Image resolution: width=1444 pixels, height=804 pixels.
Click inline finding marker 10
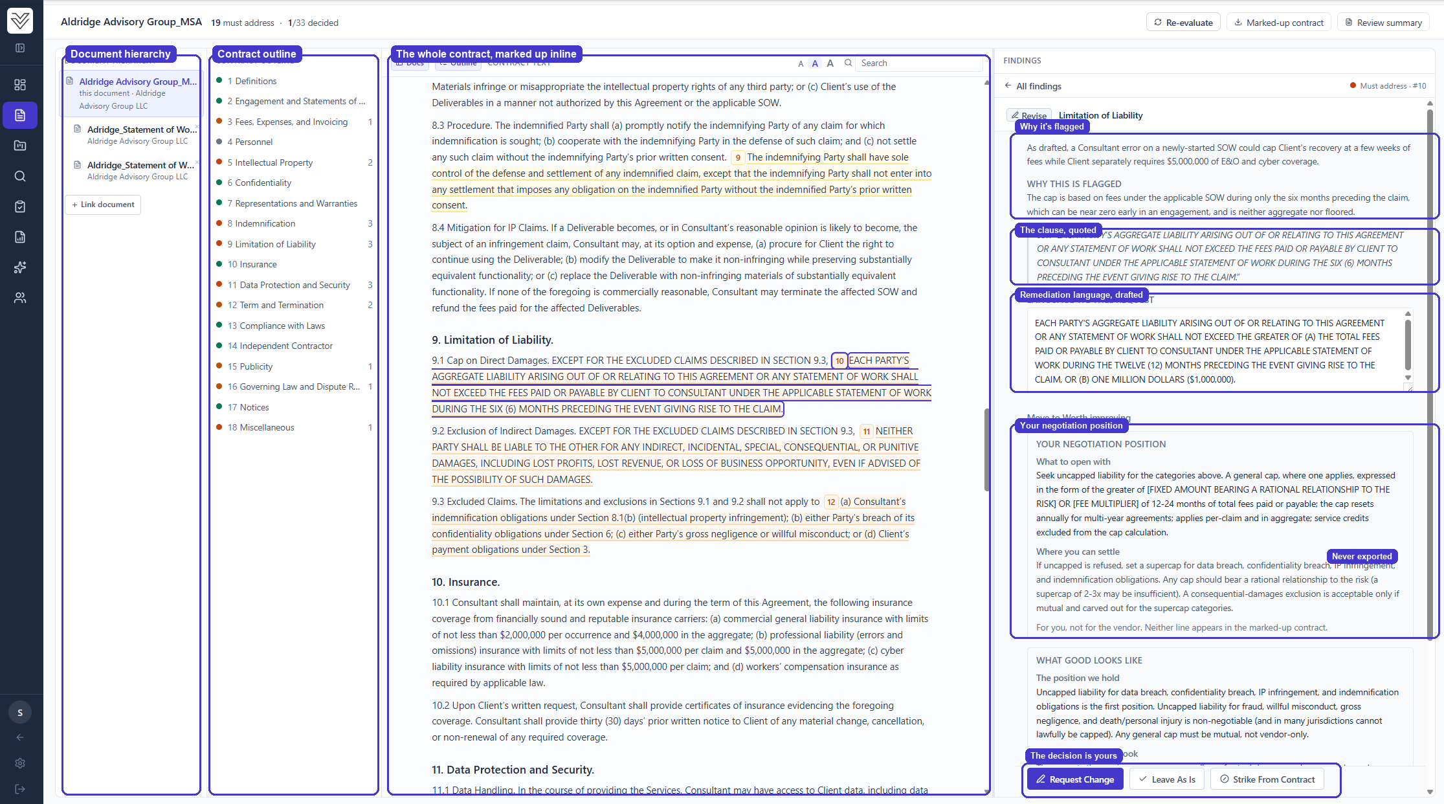pos(839,361)
